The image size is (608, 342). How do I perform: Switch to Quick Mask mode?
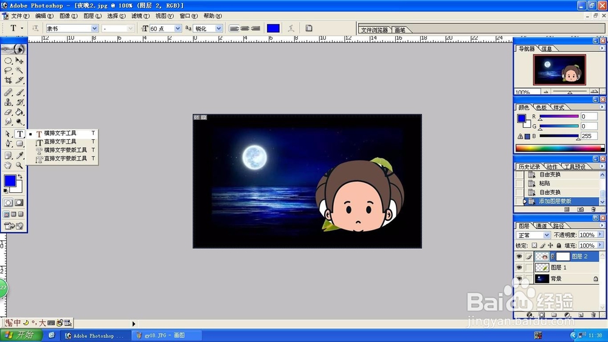click(19, 203)
